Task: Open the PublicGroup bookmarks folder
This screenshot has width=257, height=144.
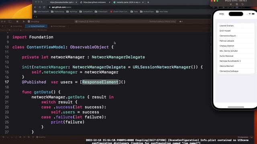Action: click(x=57, y=12)
